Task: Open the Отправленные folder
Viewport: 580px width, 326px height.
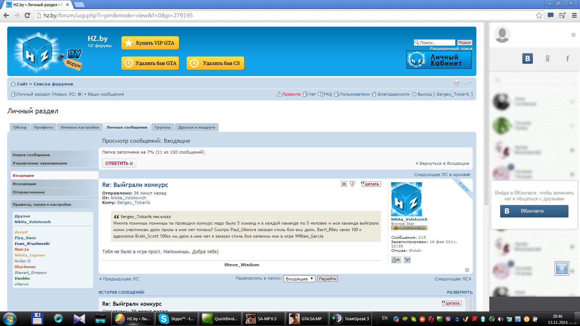Action: coord(54,192)
